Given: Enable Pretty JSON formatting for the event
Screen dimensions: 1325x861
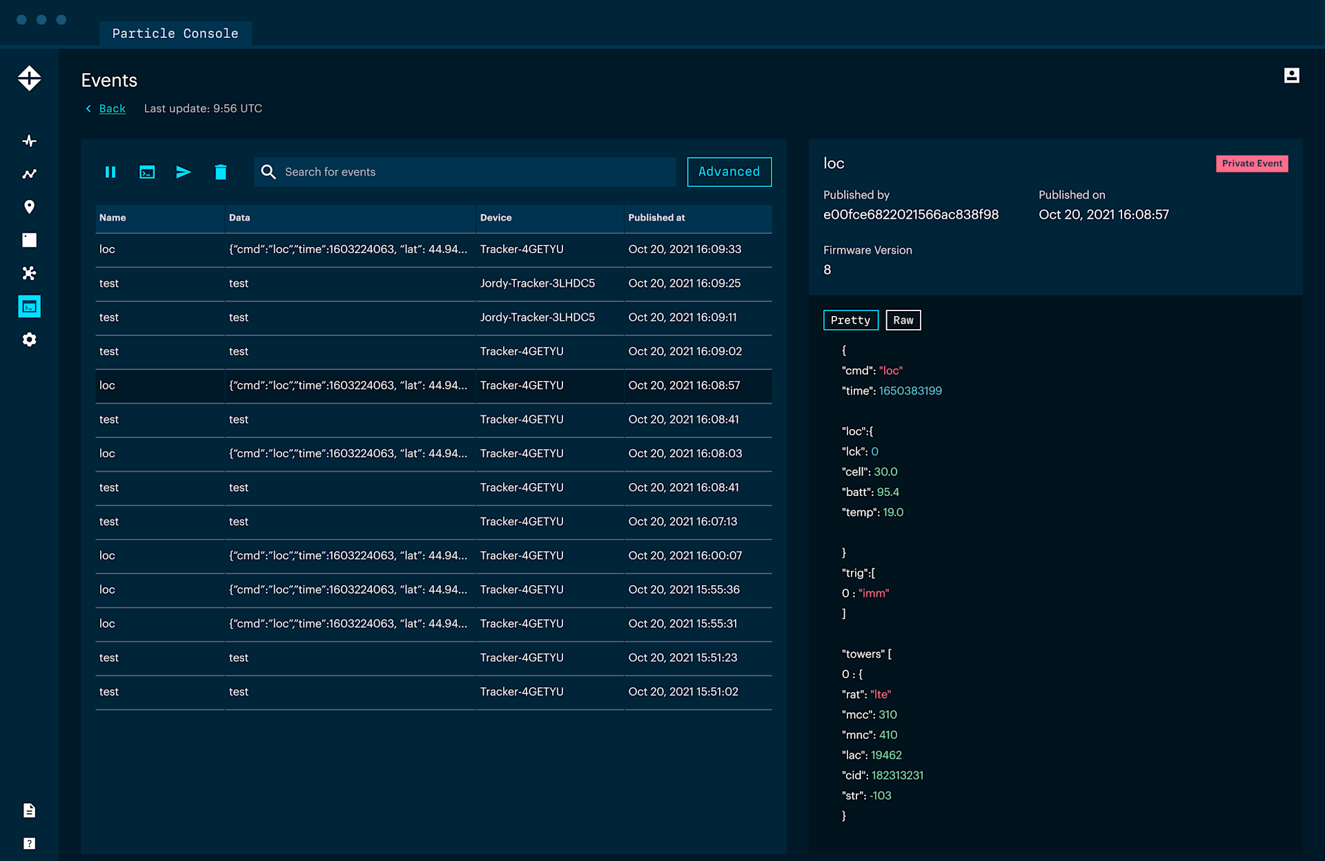Looking at the screenshot, I should (850, 319).
